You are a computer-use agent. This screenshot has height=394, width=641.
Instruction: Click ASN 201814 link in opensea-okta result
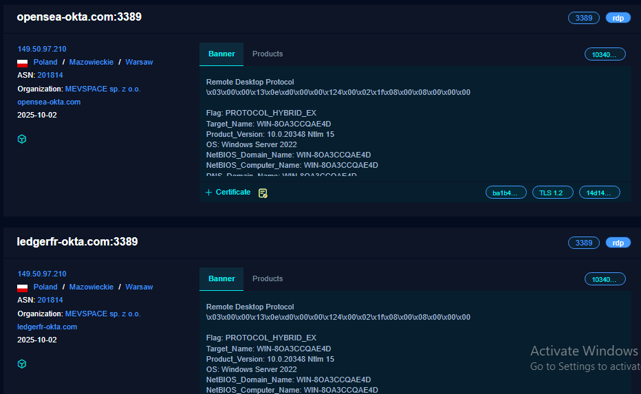[50, 75]
